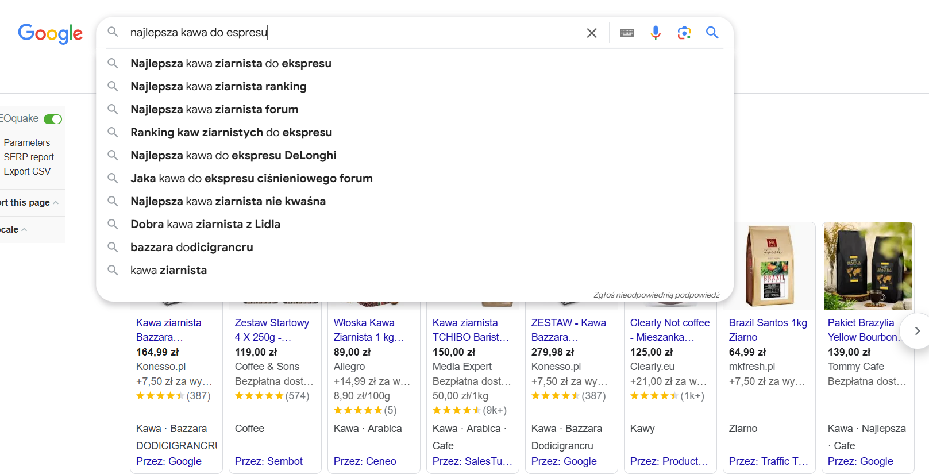Click star rating (9k+) of Media Expert
The width and height of the screenshot is (929, 474).
[x=470, y=410]
